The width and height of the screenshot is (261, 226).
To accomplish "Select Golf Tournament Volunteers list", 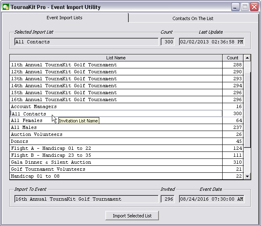I will tap(116, 169).
